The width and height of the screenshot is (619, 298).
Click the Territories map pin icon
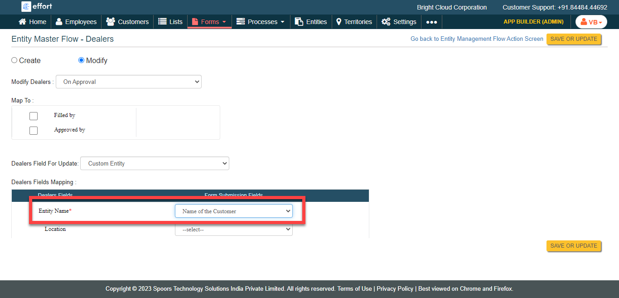point(339,22)
